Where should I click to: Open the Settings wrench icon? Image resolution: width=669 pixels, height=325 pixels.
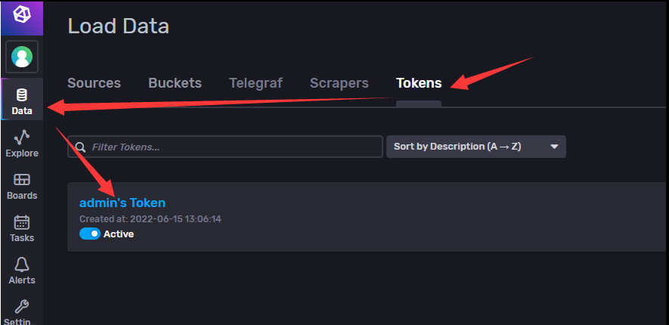pos(22,307)
